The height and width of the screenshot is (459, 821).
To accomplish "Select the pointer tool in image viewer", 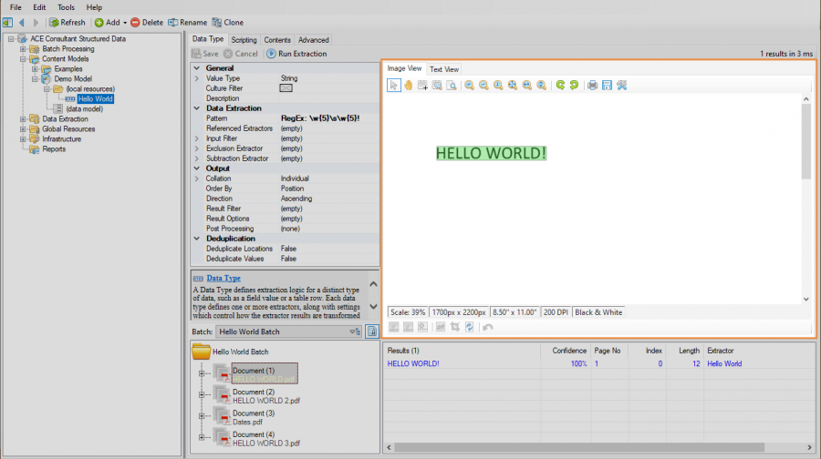I will pyautogui.click(x=394, y=85).
